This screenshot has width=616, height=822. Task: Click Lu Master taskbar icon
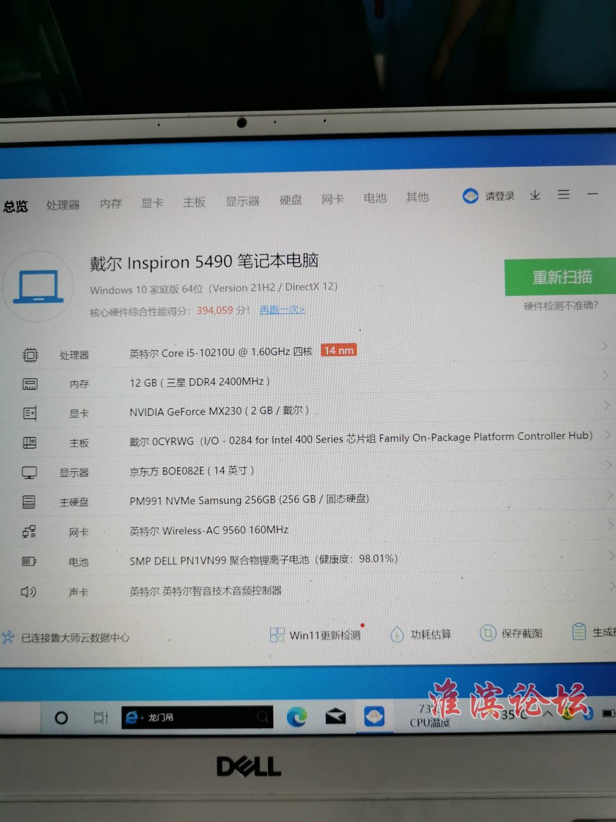pyautogui.click(x=374, y=716)
